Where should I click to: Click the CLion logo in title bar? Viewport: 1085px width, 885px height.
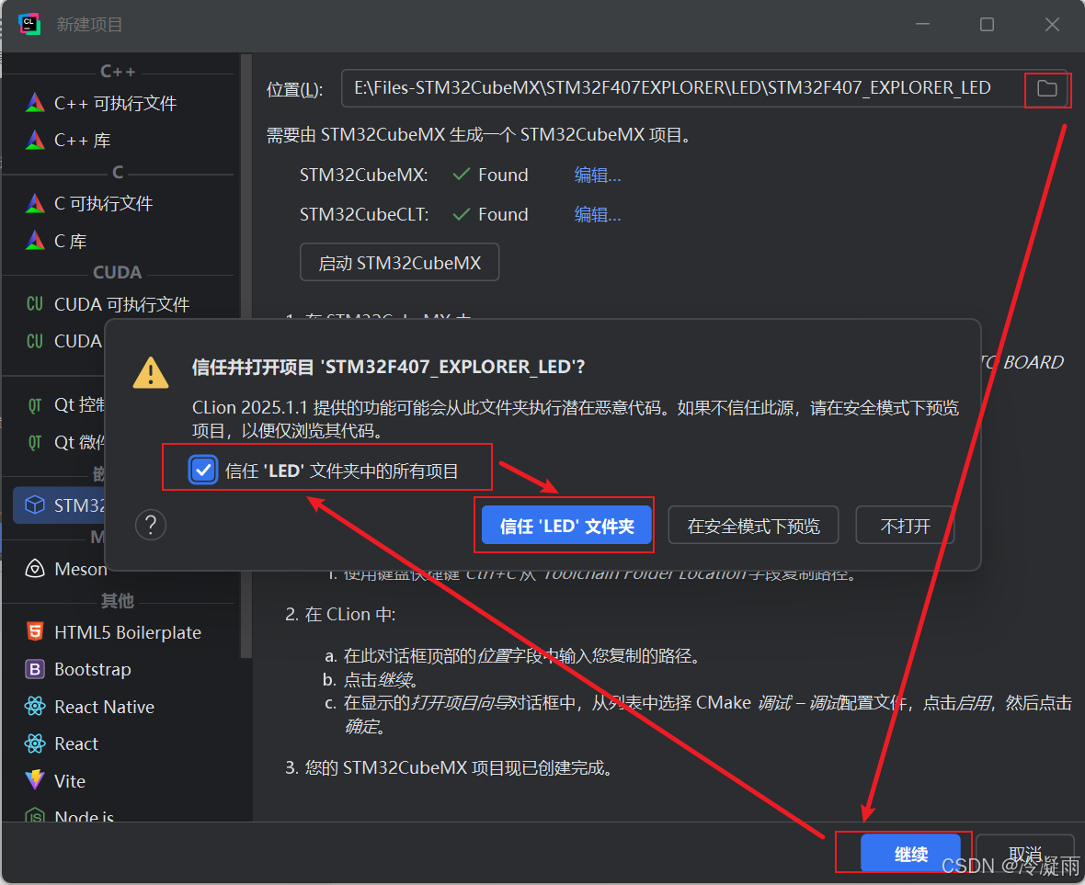point(29,24)
